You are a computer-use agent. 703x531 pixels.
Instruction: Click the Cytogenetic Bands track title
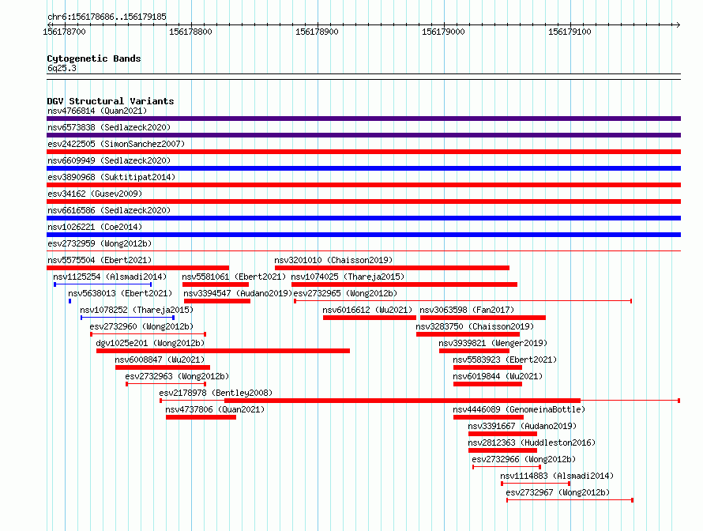(94, 58)
